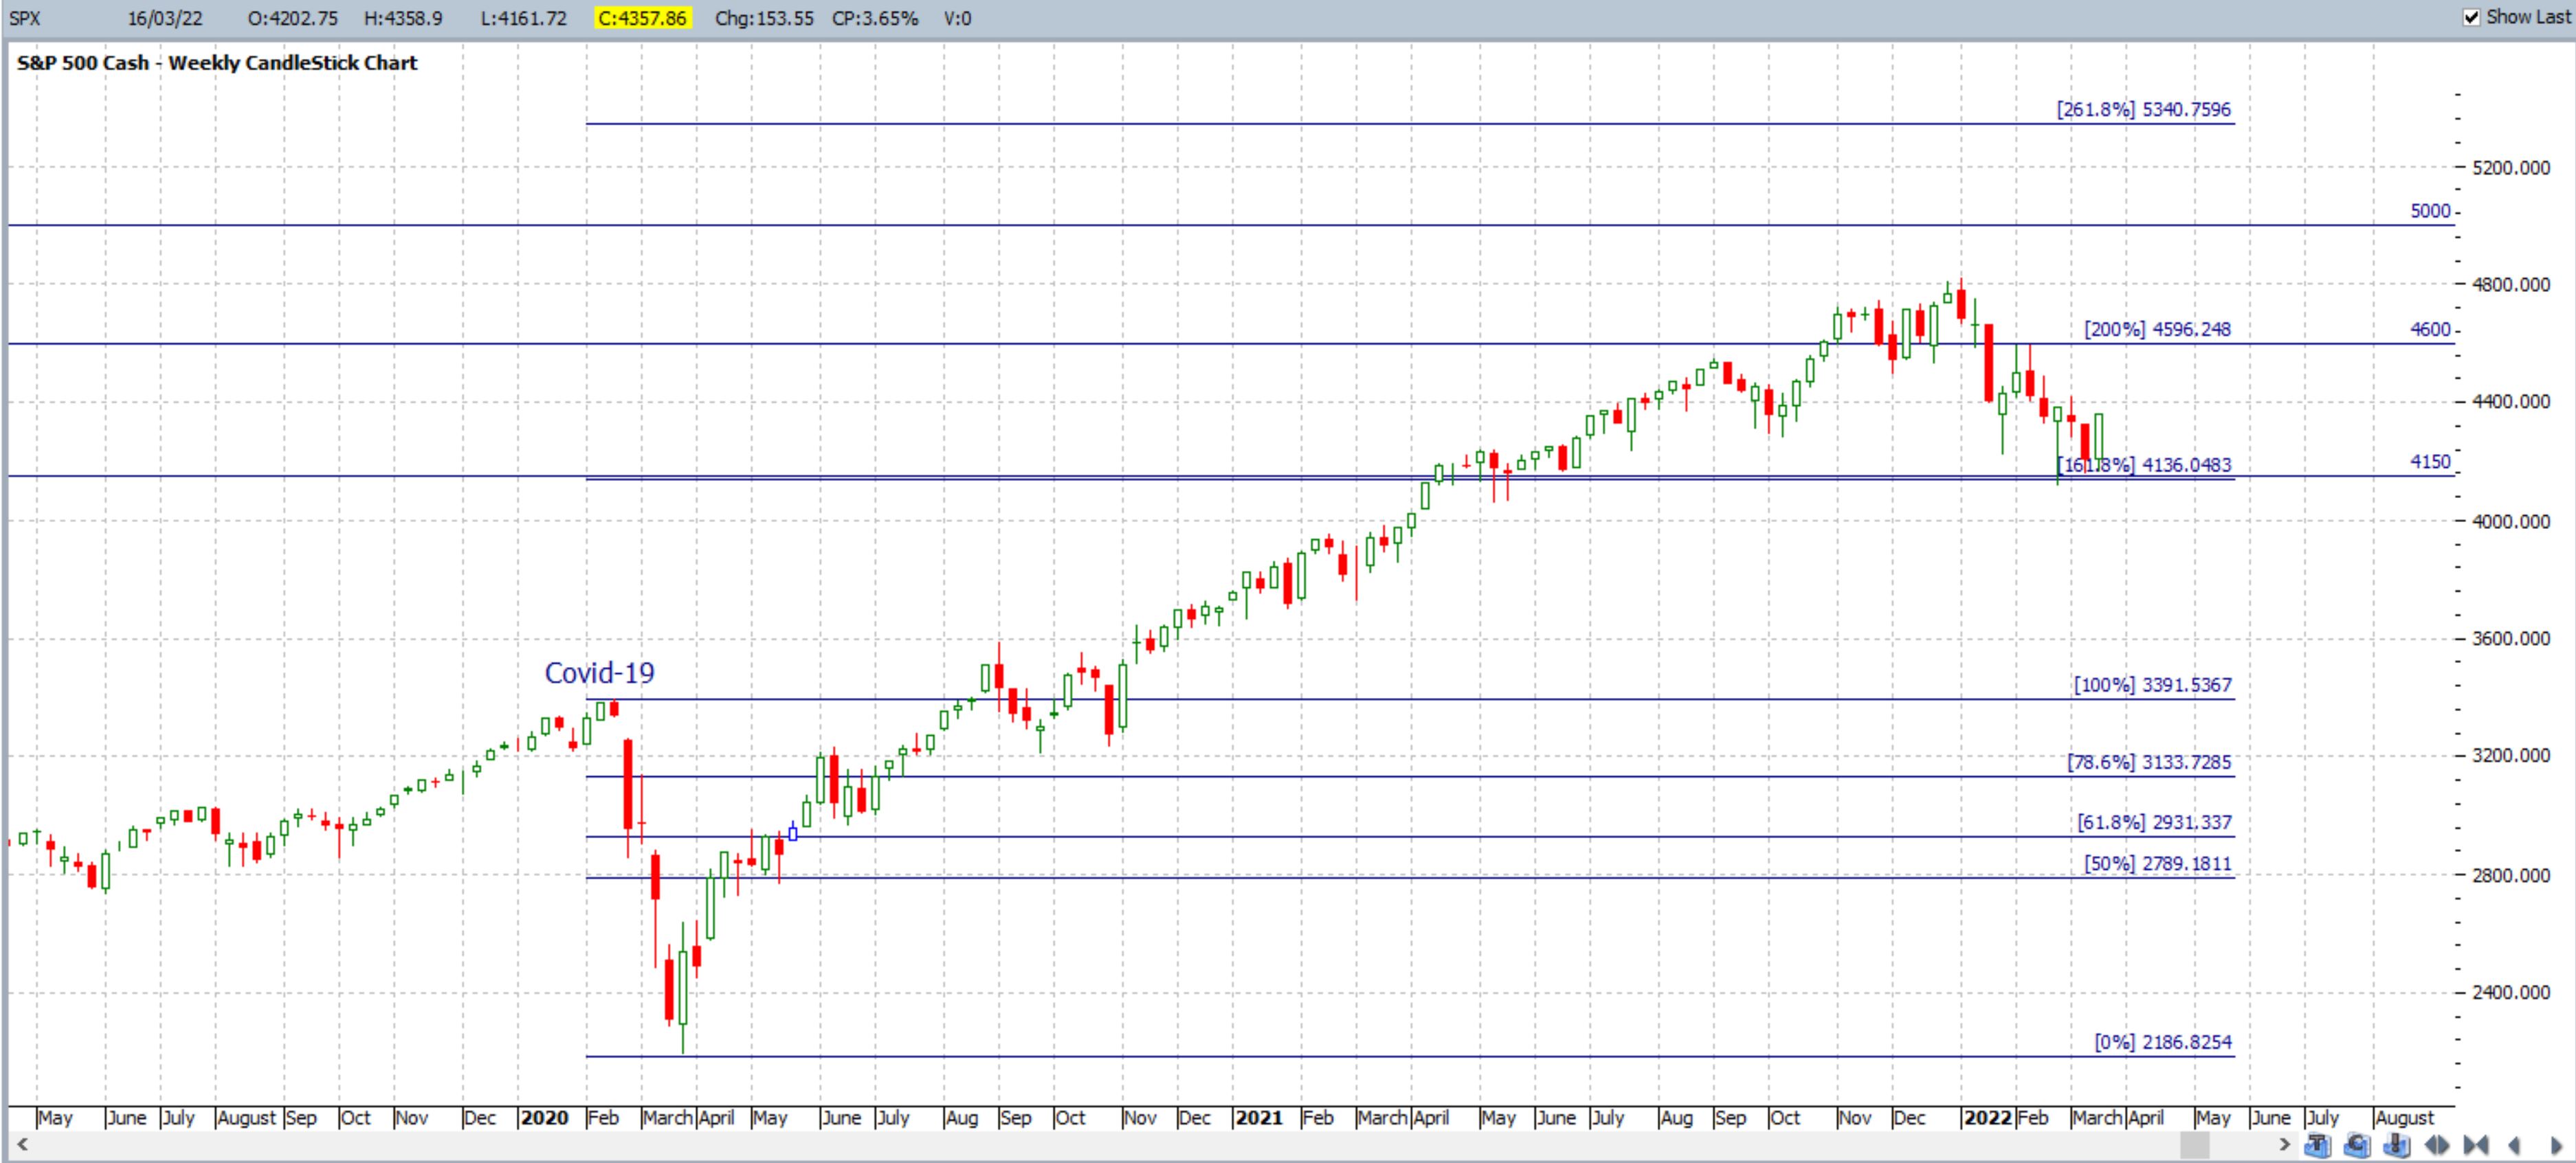Toggle the Show Last checkbox
The height and width of the screenshot is (1163, 2576).
[x=2472, y=18]
